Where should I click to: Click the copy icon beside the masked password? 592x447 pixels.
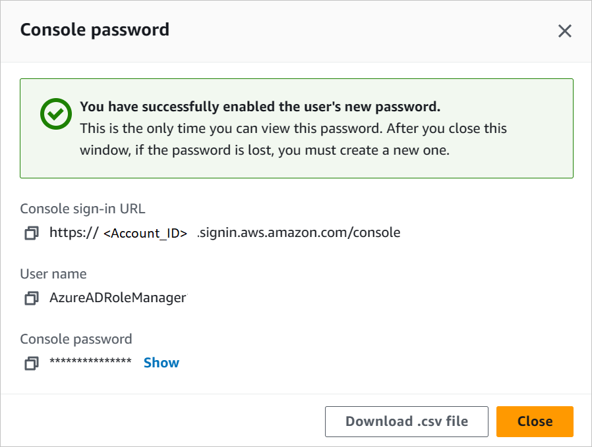click(31, 363)
